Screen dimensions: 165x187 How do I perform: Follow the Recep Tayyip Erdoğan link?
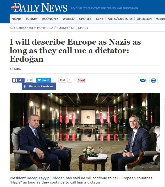[46, 178]
